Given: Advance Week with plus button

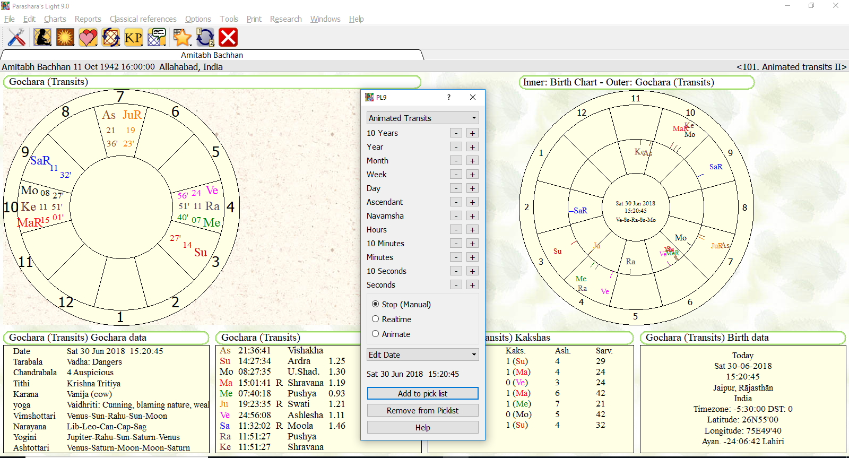Looking at the screenshot, I should (473, 175).
